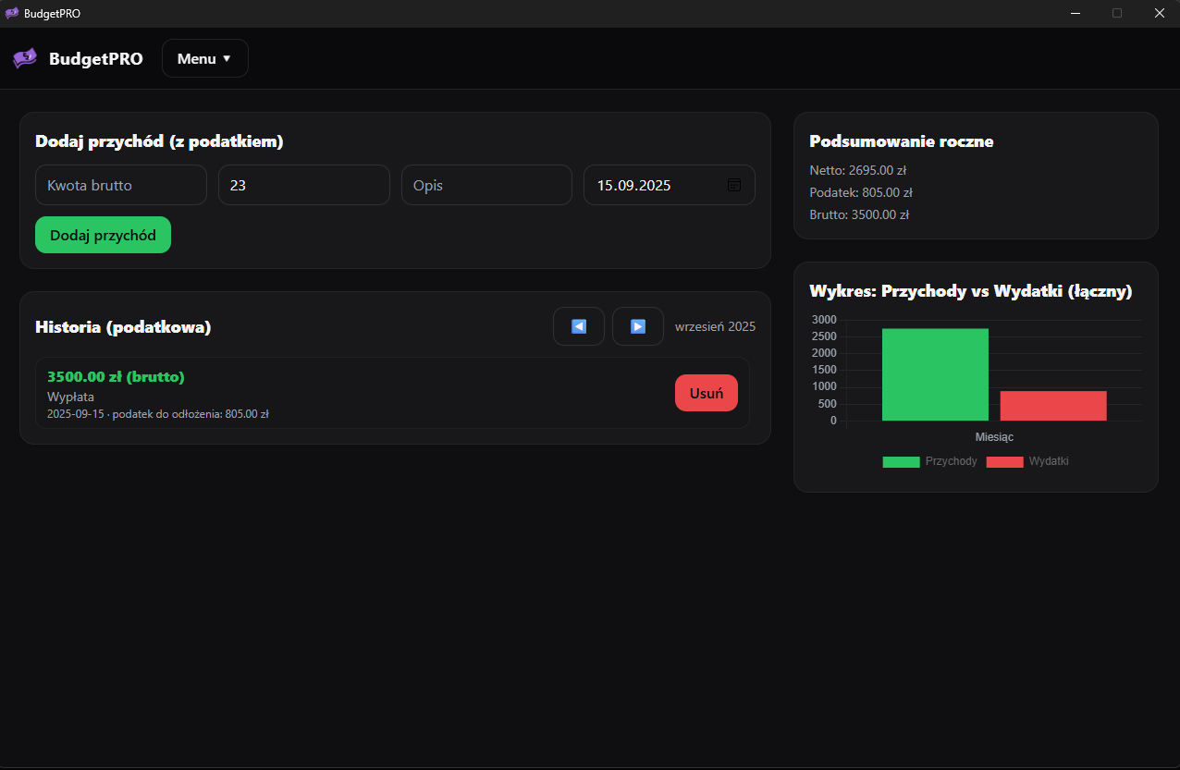
Task: Focus the Kwota brutto input field
Action: click(121, 185)
